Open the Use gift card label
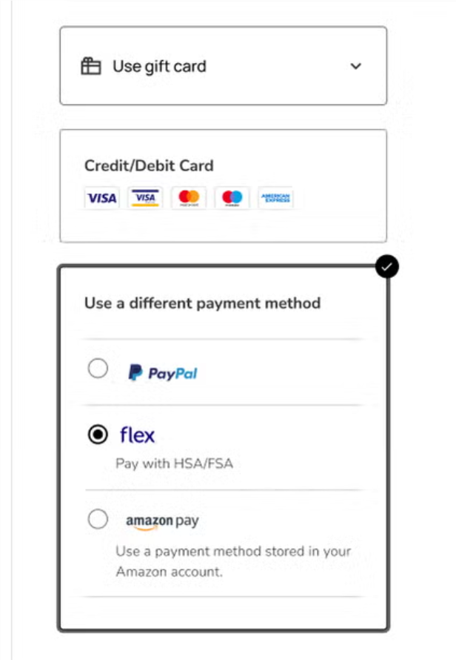Image resolution: width=456 pixels, height=660 pixels. (159, 66)
